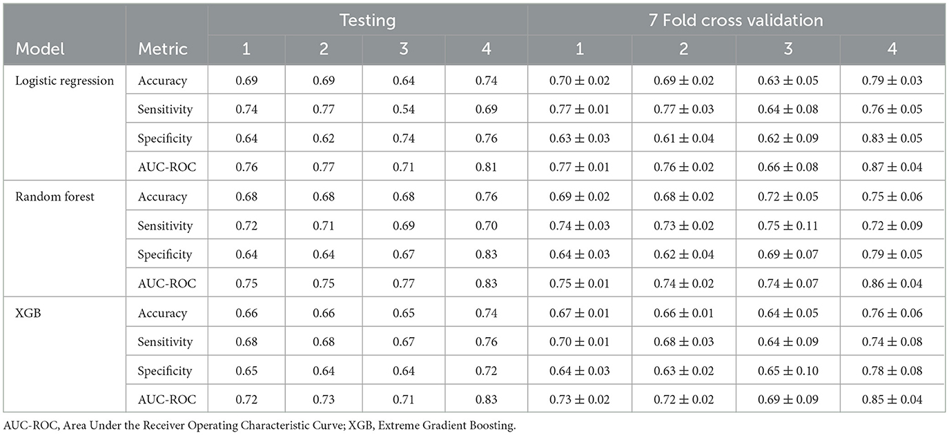Select the 0.79 ± 0.03 accuracy cell
The image size is (949, 435).
(892, 81)
